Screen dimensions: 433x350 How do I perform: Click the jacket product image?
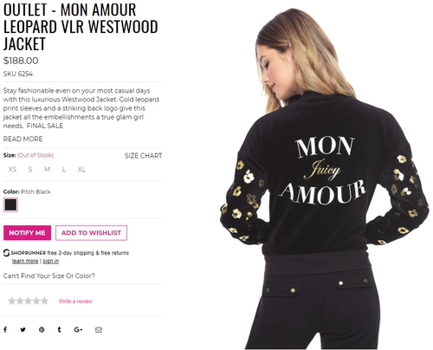(325, 178)
